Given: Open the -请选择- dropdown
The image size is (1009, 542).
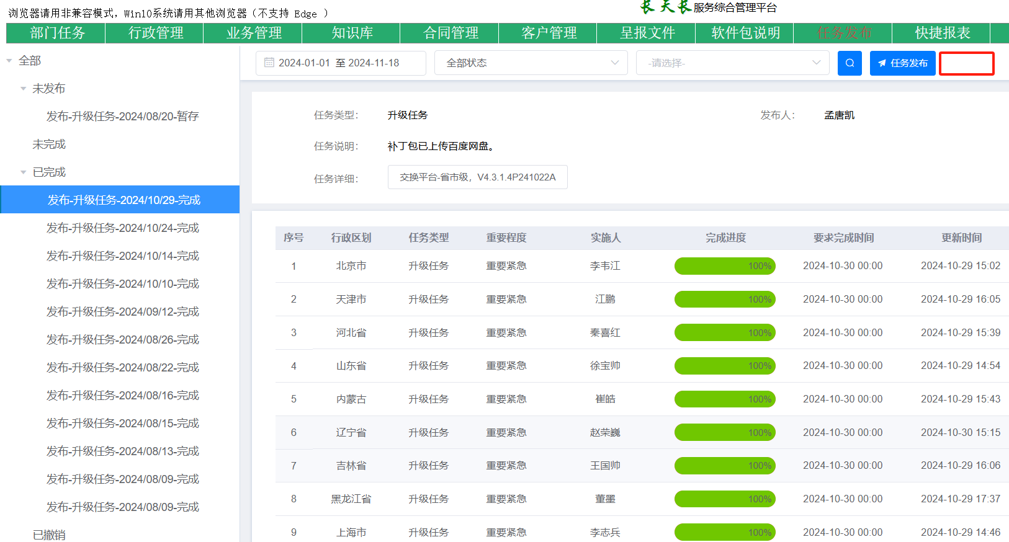Looking at the screenshot, I should pyautogui.click(x=733, y=63).
